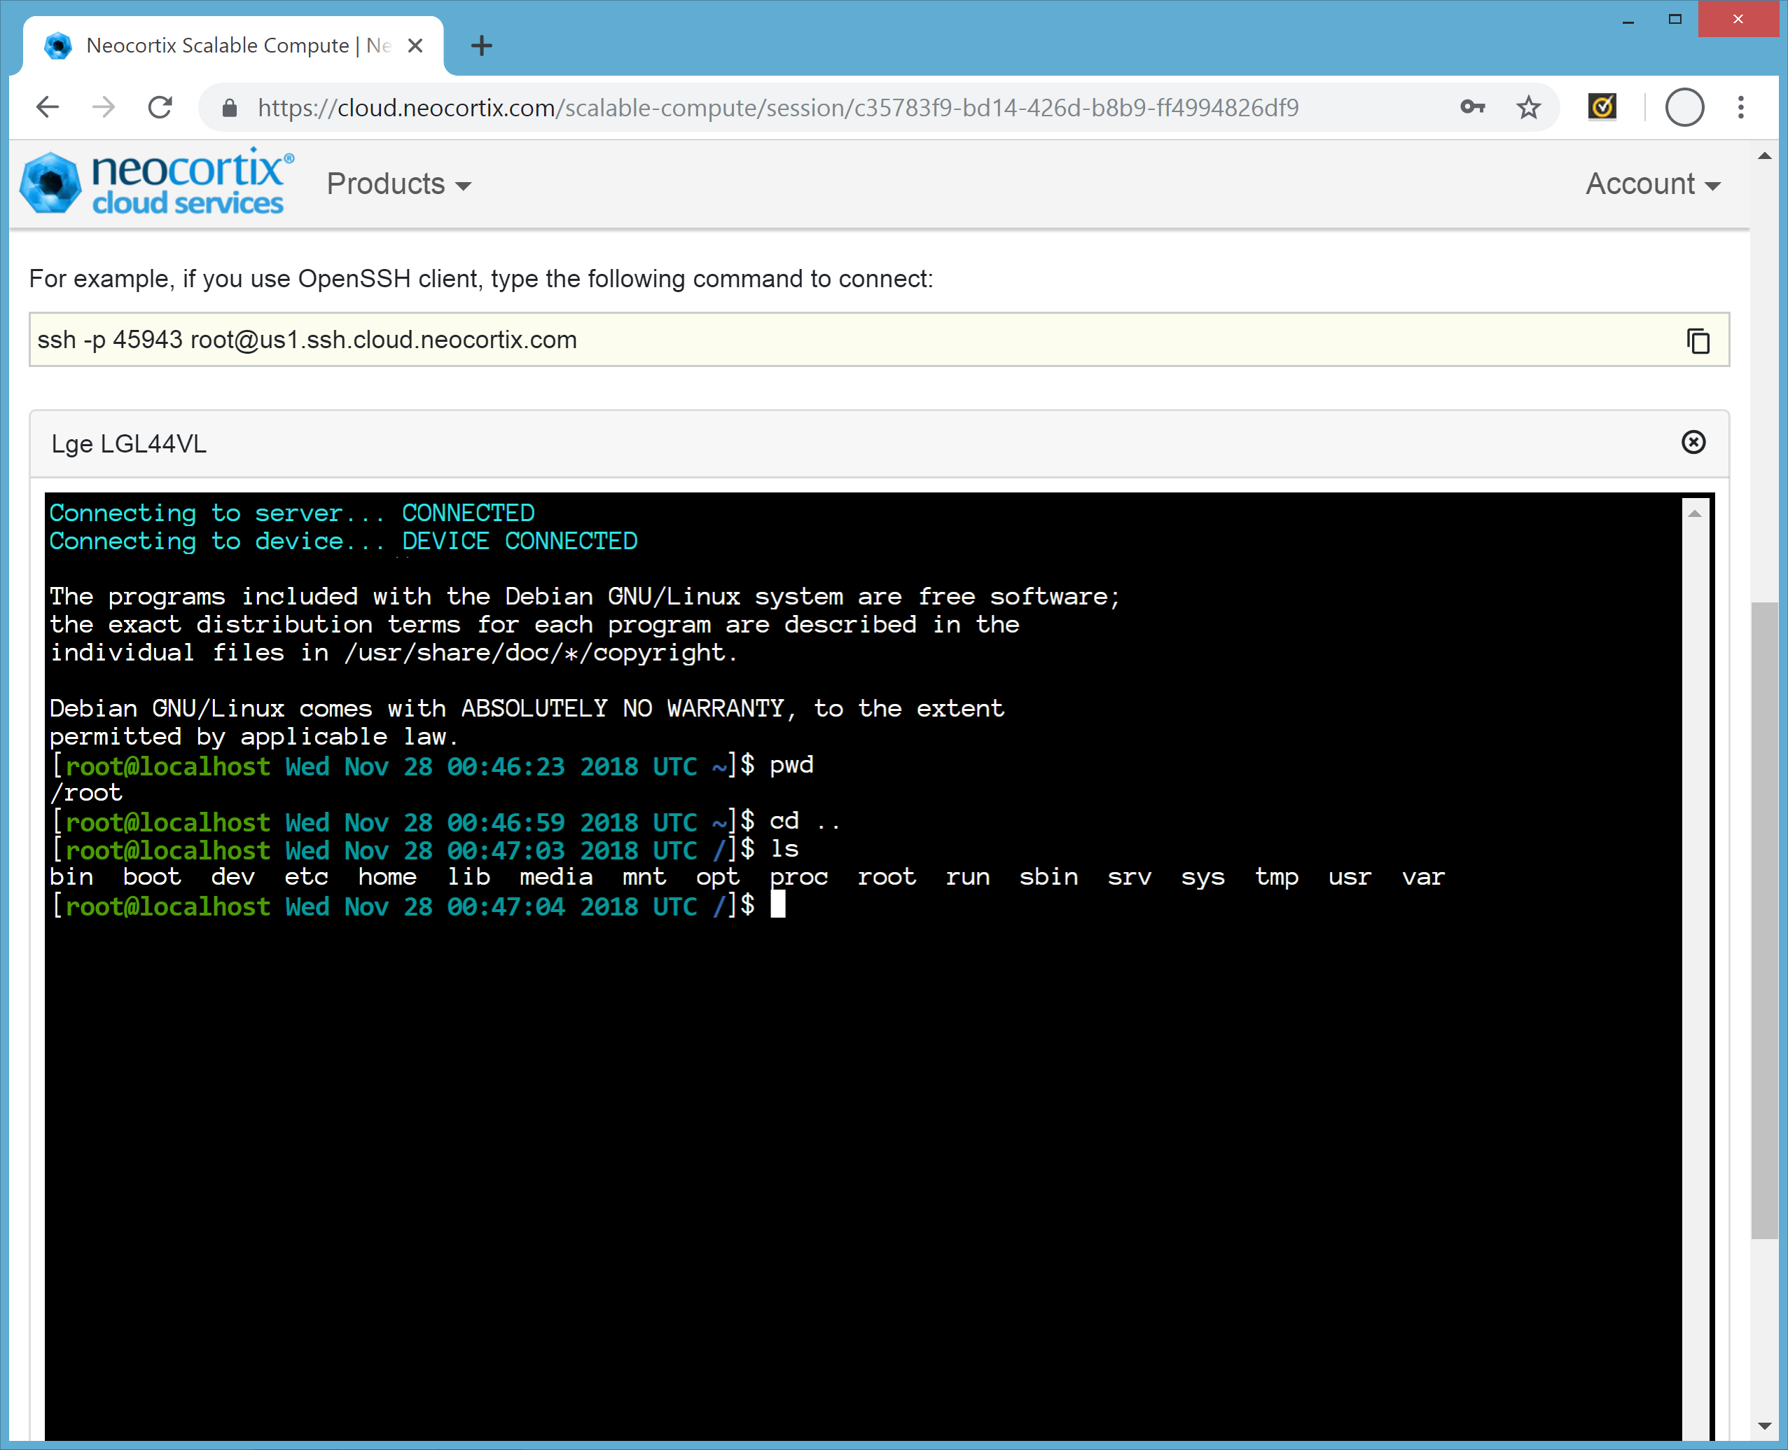Click inside the terminal at cursor prompt
The height and width of the screenshot is (1450, 1788).
point(777,906)
